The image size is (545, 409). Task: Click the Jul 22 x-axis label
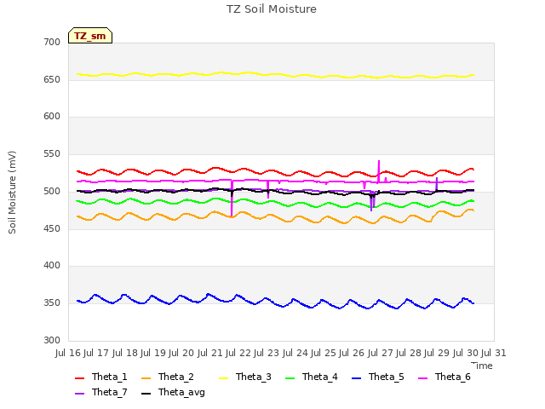pyautogui.click(x=238, y=353)
